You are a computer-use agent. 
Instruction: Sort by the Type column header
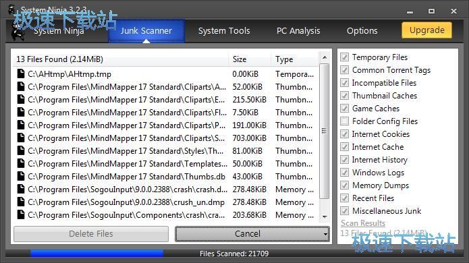[x=295, y=59]
